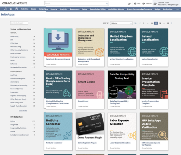
Task: Go to next page arrow
Action: click(172, 23)
